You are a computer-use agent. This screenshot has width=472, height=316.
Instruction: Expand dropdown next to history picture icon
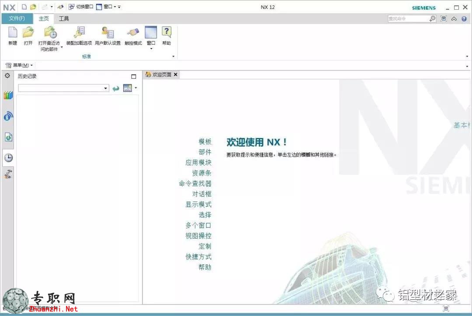pos(136,88)
